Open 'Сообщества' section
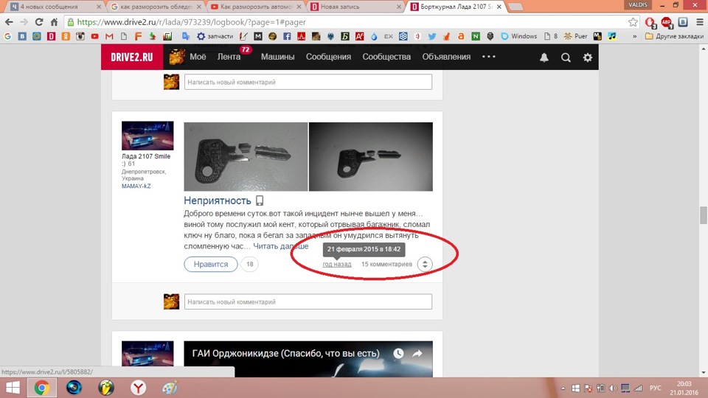Screen dimensions: 708x398 [386, 57]
